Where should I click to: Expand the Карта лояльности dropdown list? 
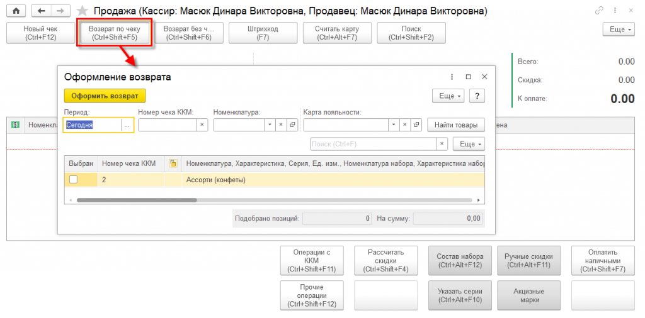click(x=394, y=124)
